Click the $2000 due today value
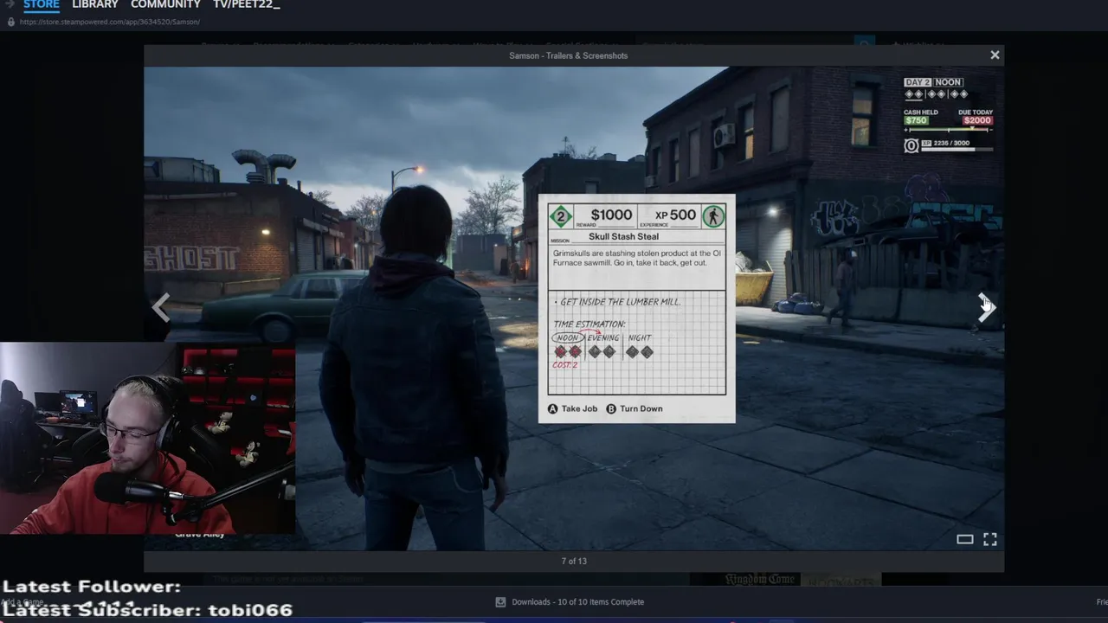 [x=976, y=120]
